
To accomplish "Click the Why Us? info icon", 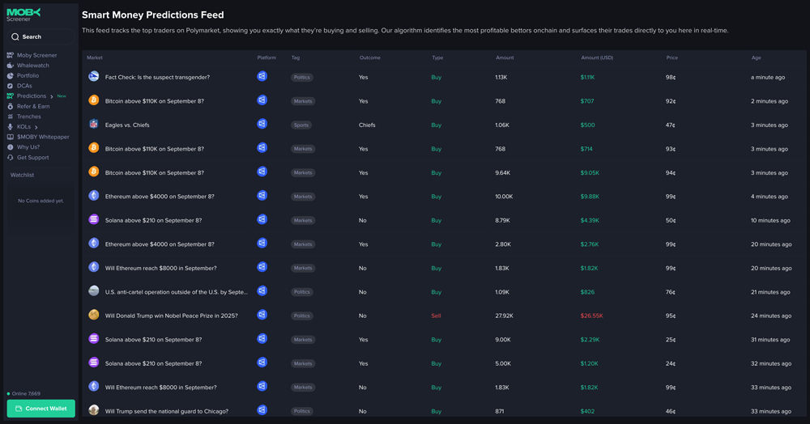I will click(11, 147).
